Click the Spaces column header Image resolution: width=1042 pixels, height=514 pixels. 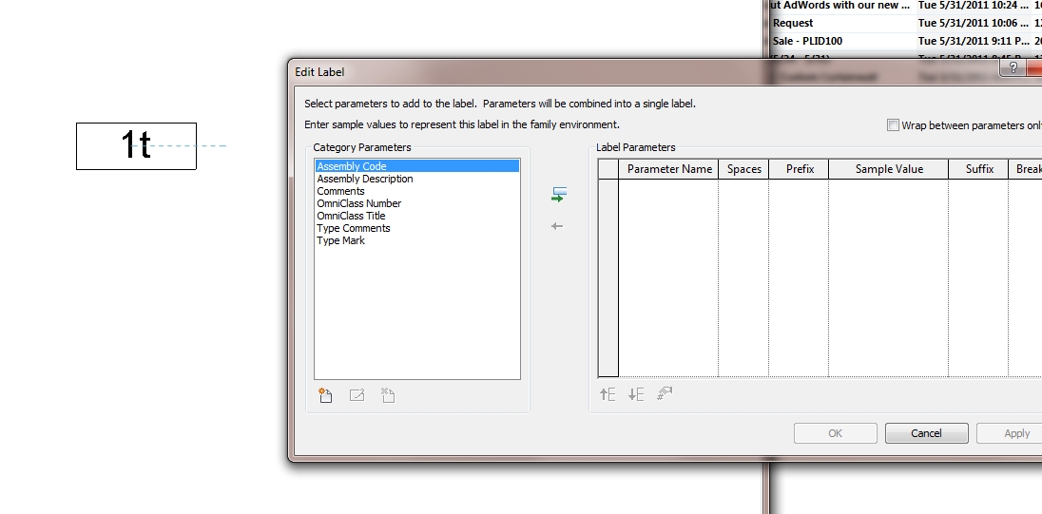point(743,169)
